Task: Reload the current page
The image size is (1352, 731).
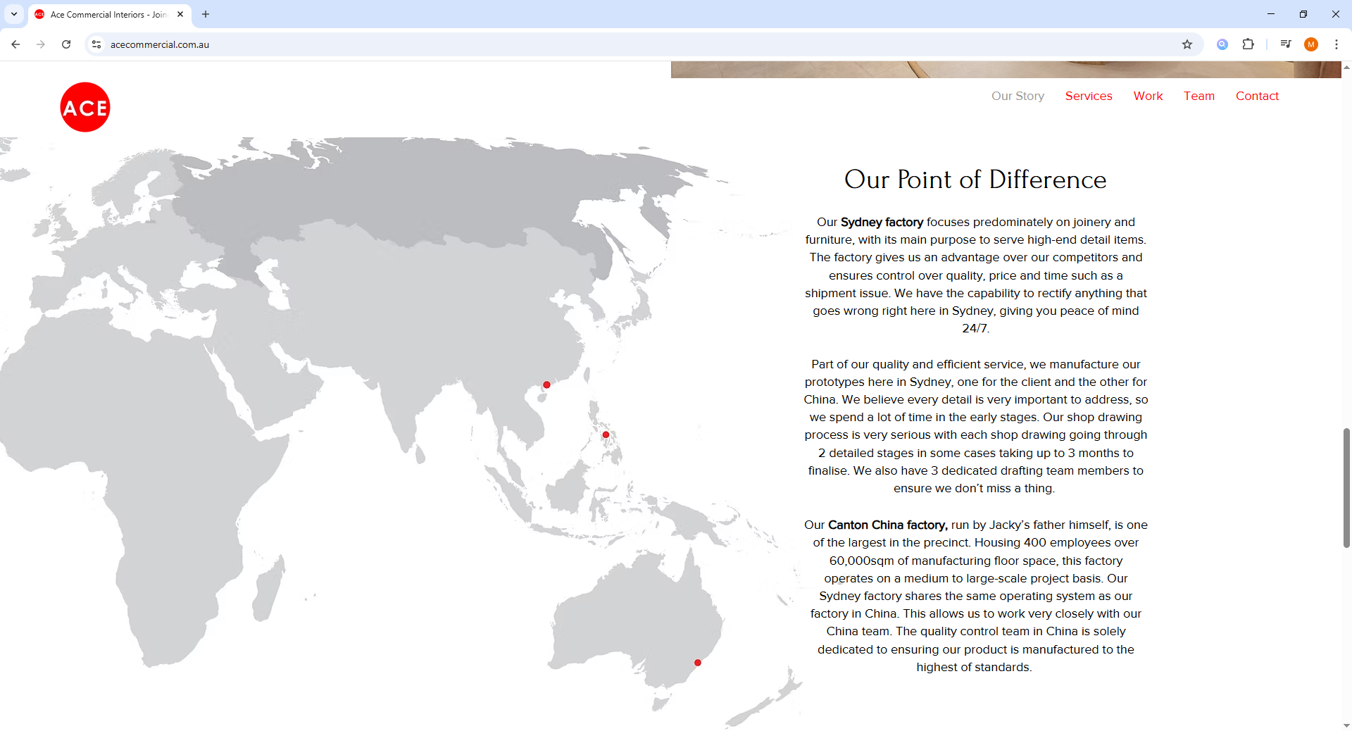Action: coord(66,44)
